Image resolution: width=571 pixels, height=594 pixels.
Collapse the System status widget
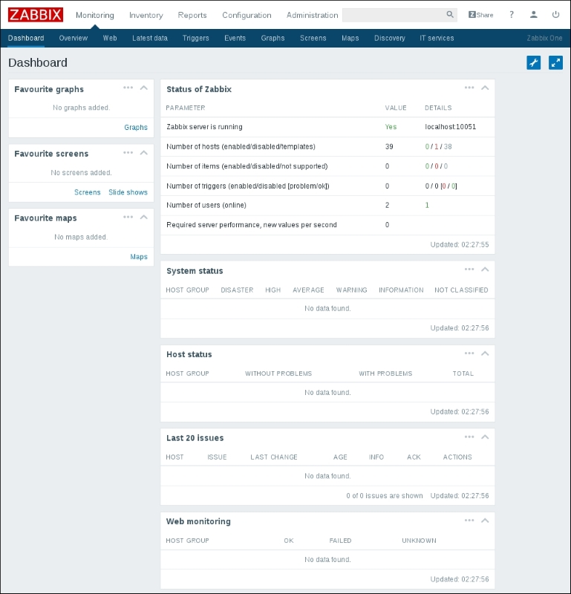(485, 270)
